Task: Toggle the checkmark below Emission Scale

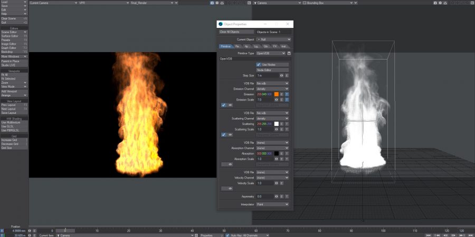Action: pos(224,105)
